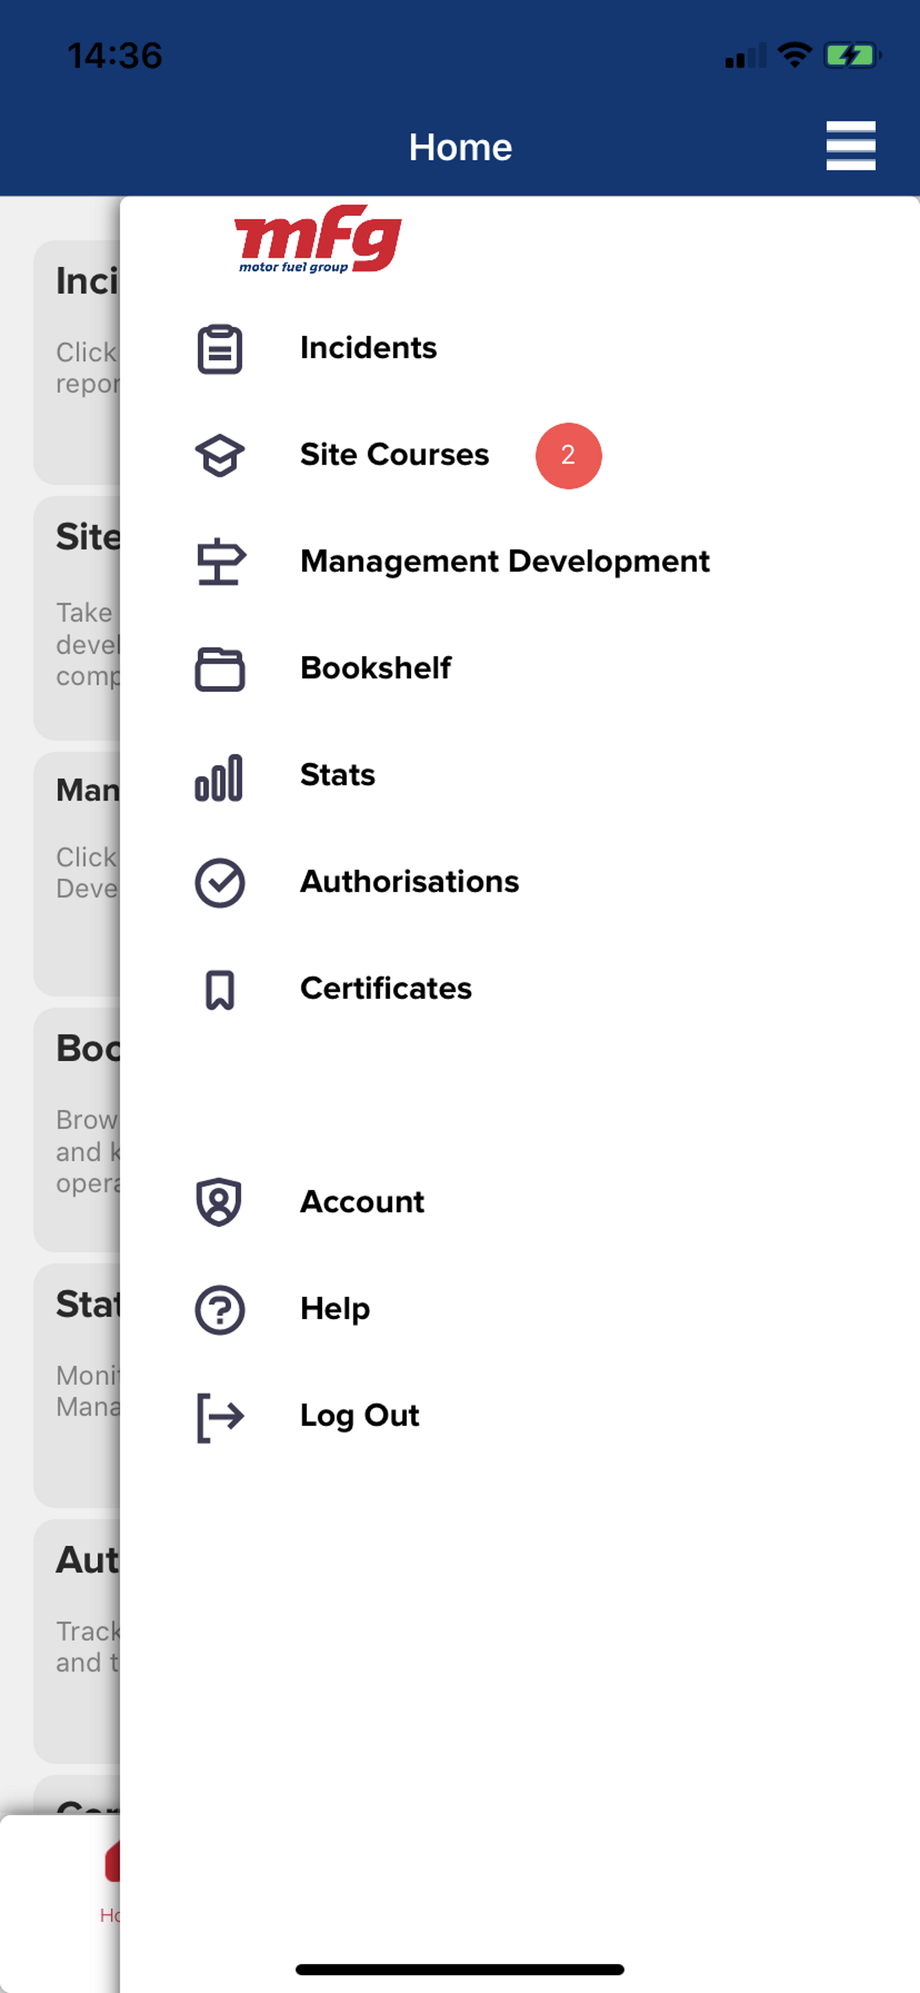The image size is (920, 1993).
Task: Tap the Stats bar chart icon
Action: pos(219,777)
